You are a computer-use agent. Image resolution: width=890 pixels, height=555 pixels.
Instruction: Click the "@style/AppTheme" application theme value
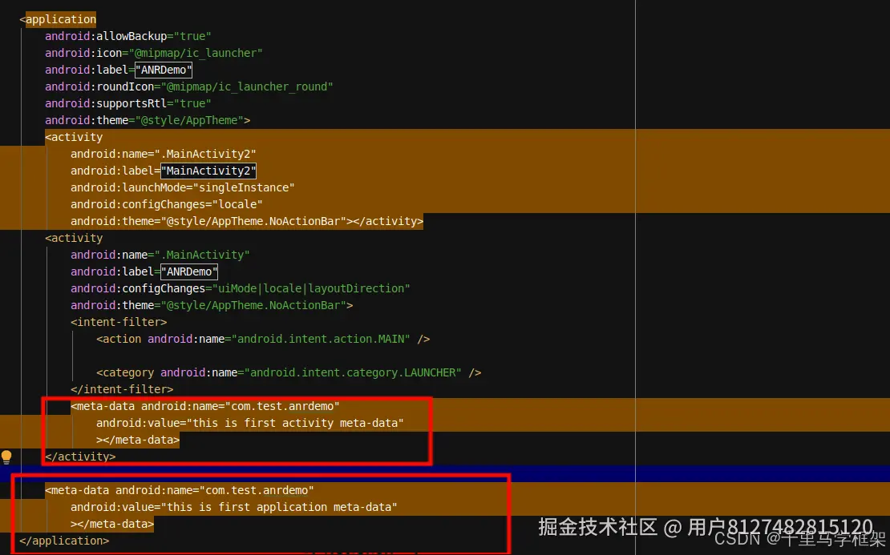click(x=189, y=120)
